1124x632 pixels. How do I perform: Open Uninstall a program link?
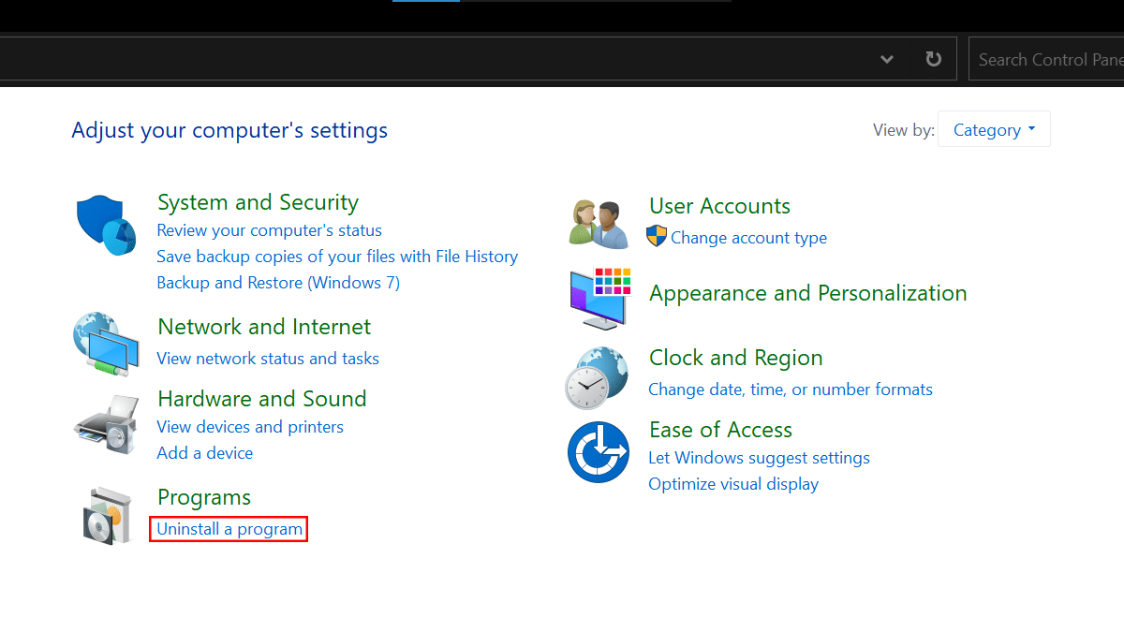tap(229, 529)
